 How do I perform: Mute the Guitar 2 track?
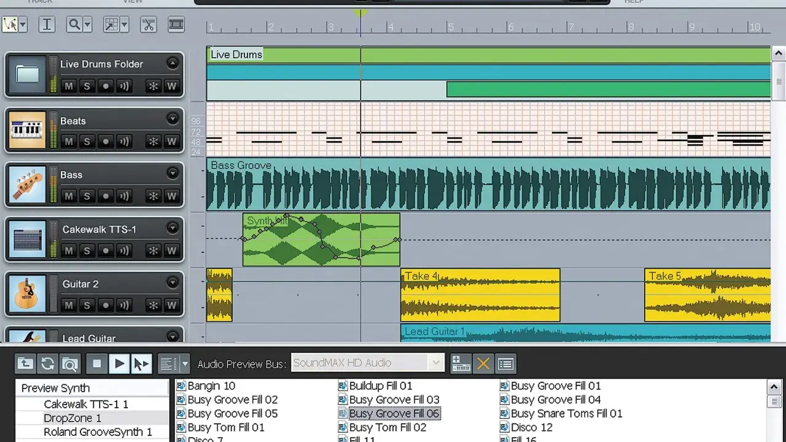(x=69, y=305)
